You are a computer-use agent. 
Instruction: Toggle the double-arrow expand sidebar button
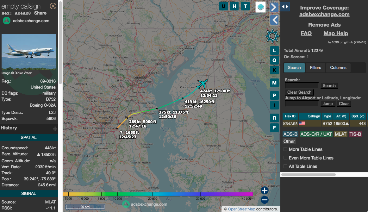pos(285,7)
